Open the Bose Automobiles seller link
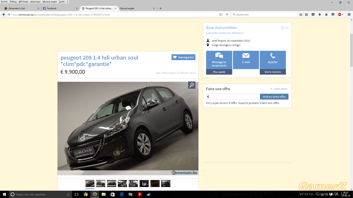The image size is (353, 198). [221, 28]
